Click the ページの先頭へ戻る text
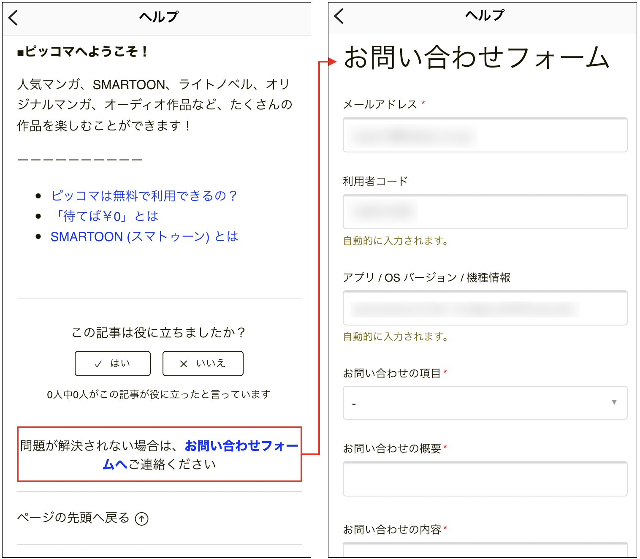Viewport: 640px width, 559px height. [x=73, y=518]
